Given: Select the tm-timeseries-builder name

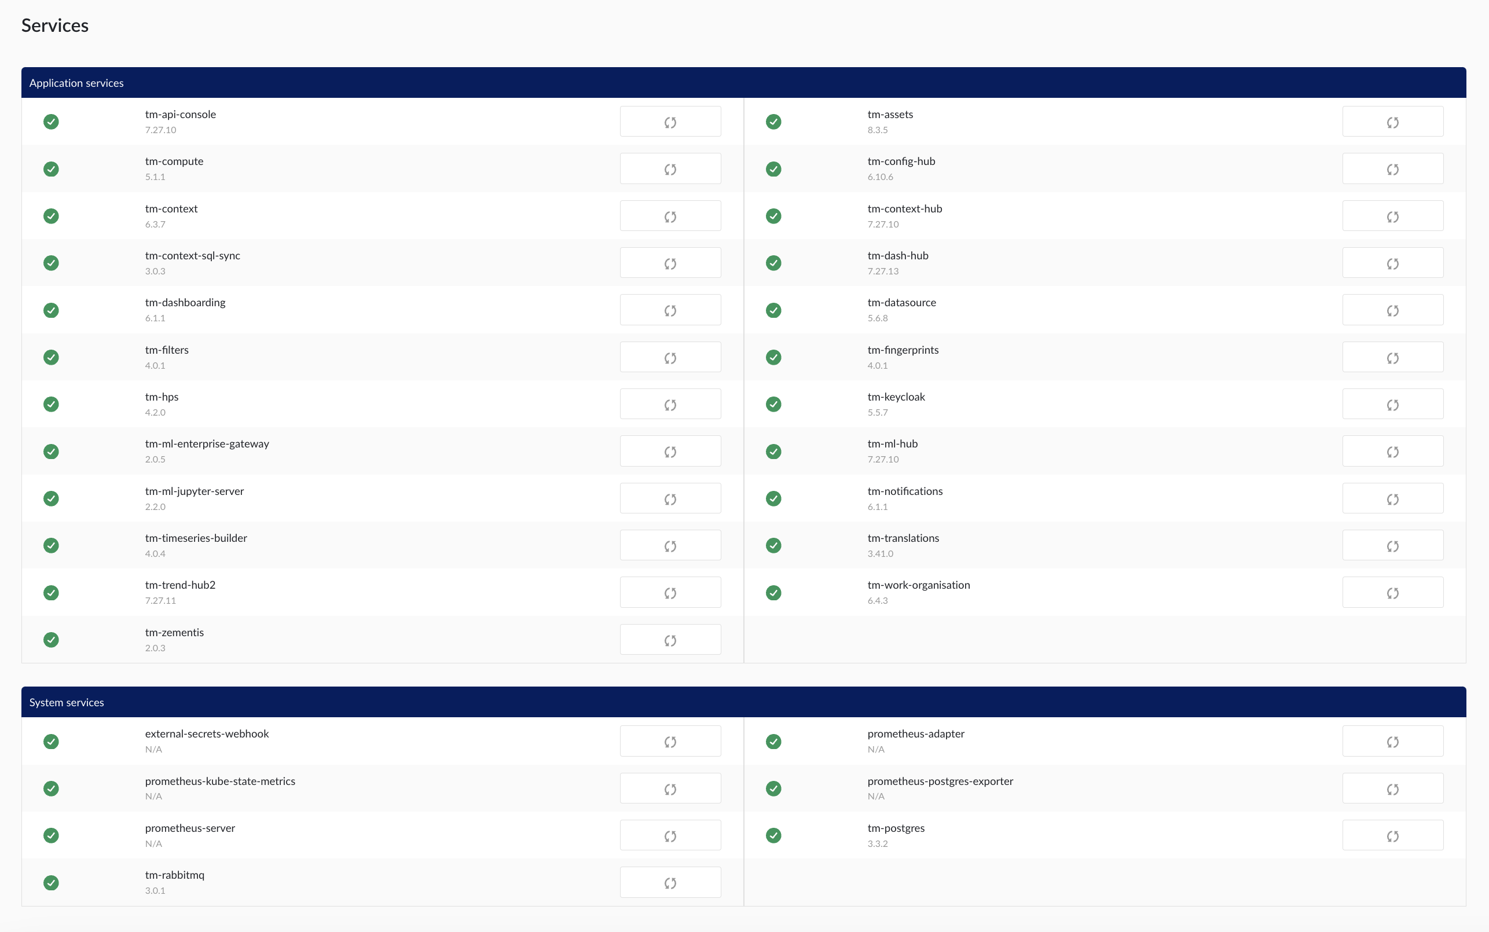Looking at the screenshot, I should coord(196,538).
